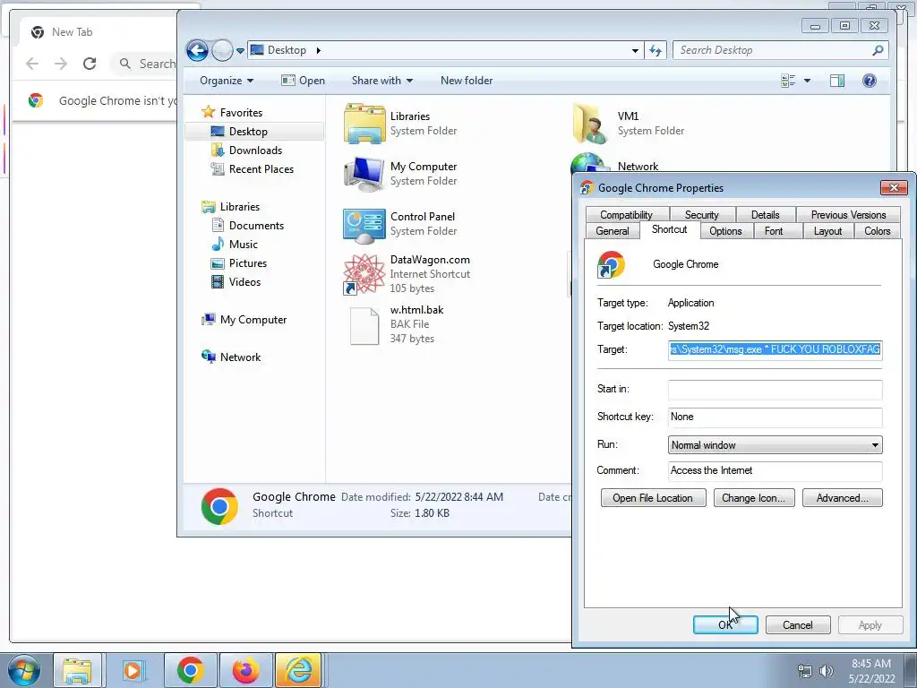Click the address bar refresh icon
The height and width of the screenshot is (688, 917).
tap(655, 51)
